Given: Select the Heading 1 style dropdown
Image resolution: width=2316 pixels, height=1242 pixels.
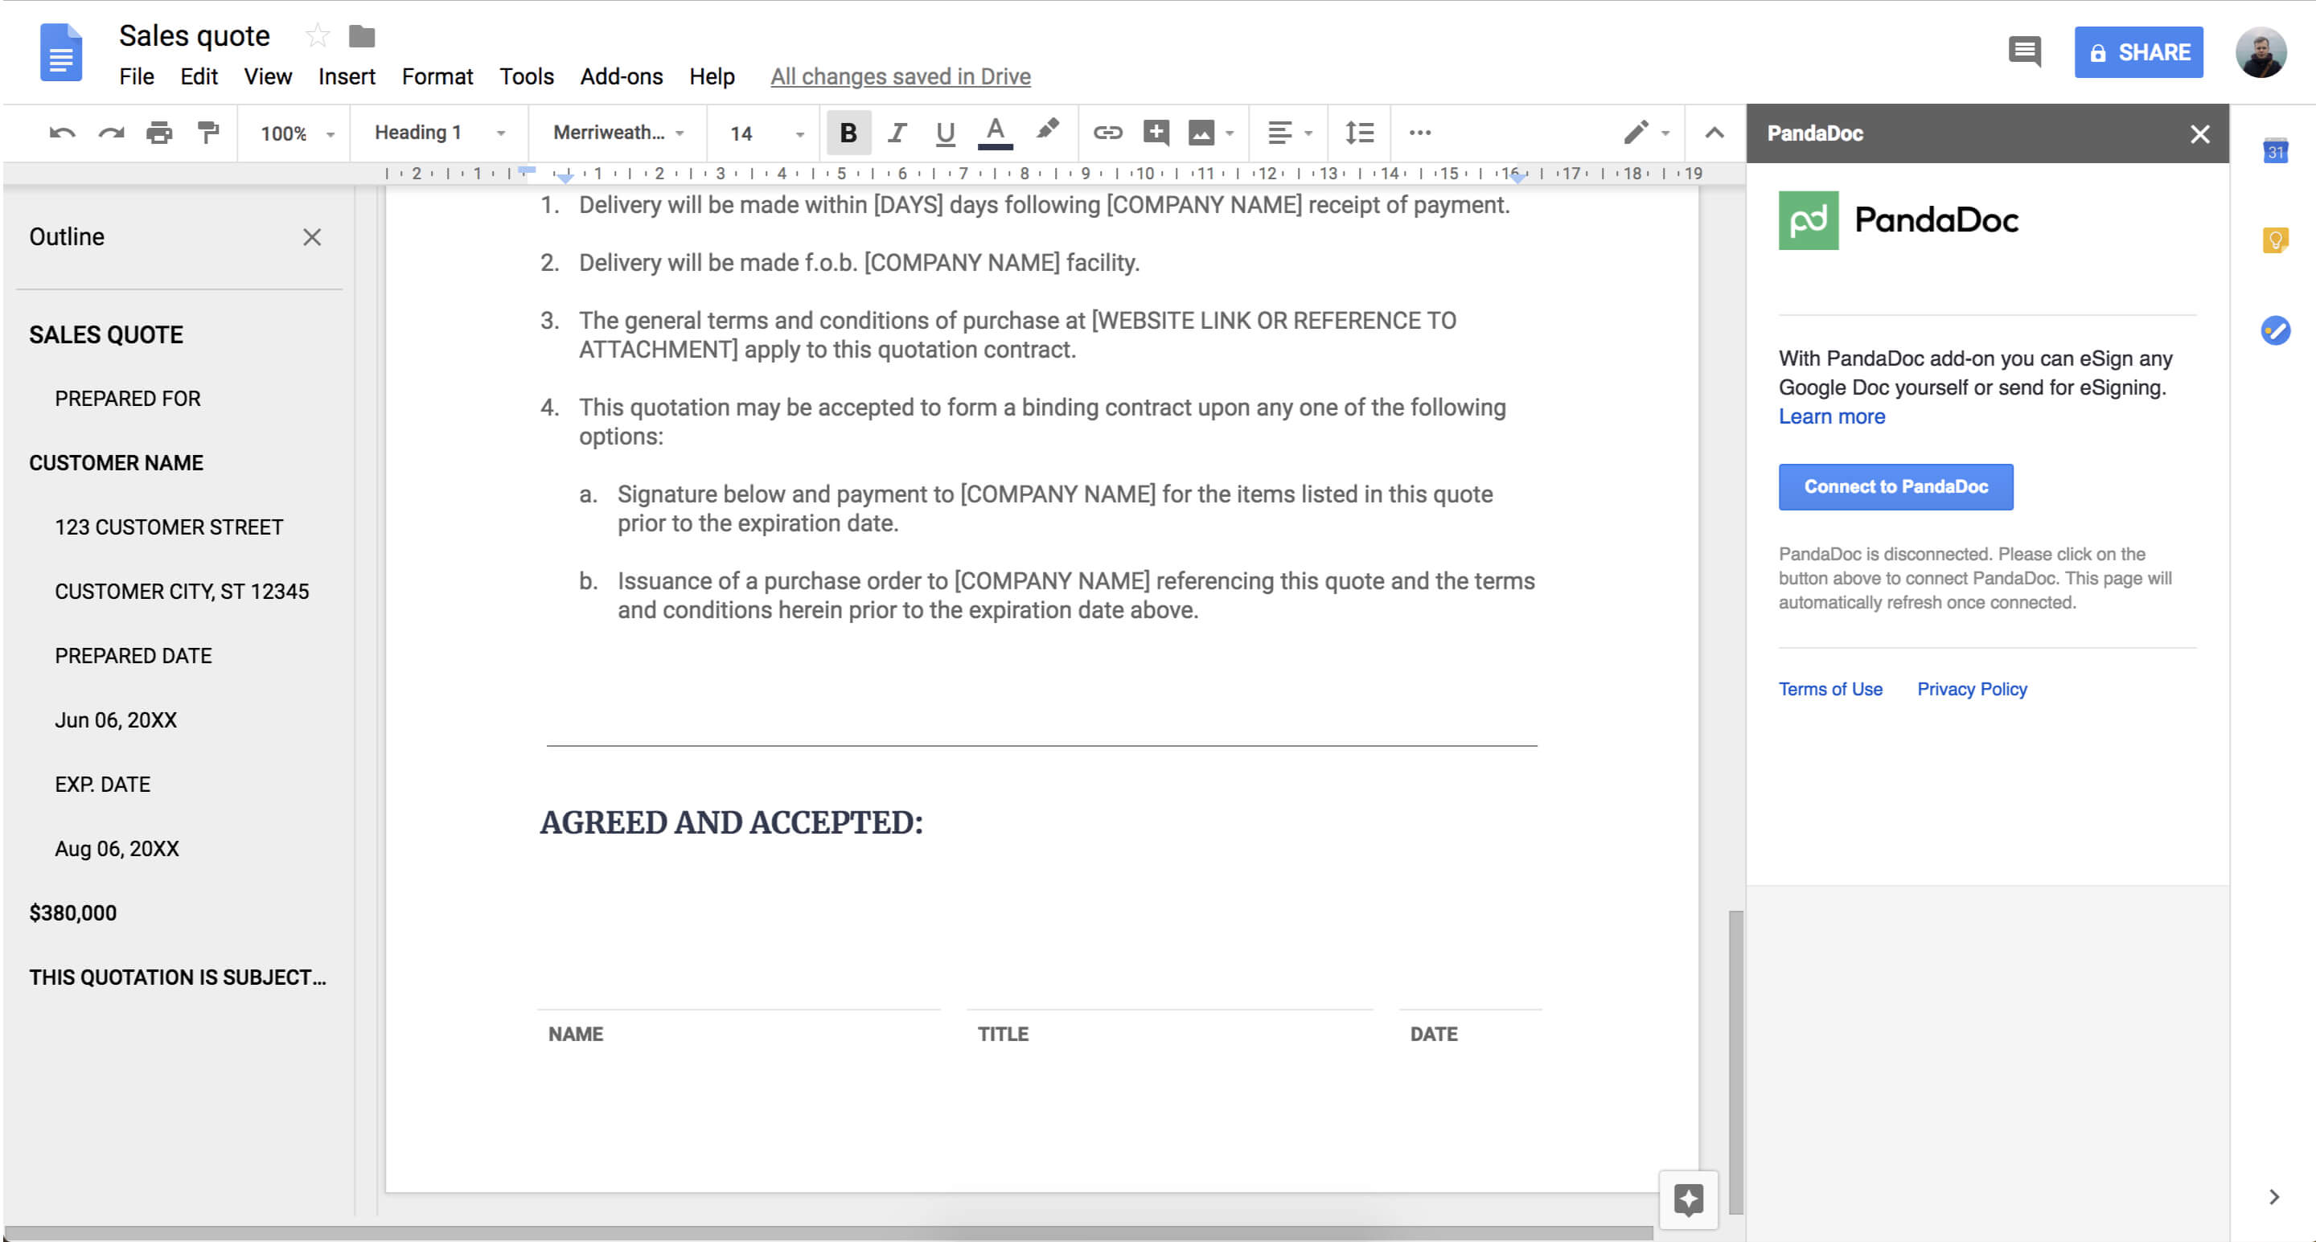Looking at the screenshot, I should [x=437, y=133].
